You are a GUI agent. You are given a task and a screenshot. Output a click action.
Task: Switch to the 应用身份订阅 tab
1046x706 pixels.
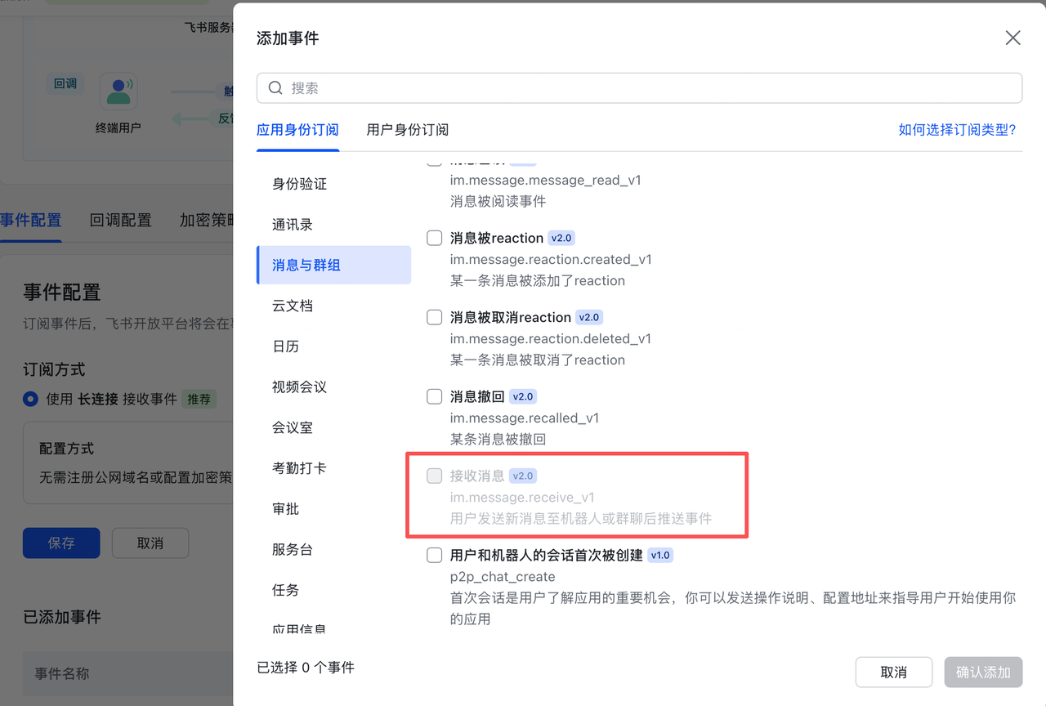297,129
